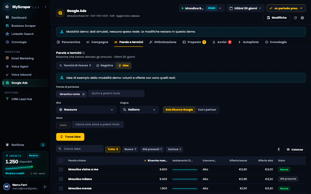Select Solo Ricerca Google option
Viewport: 311px width, 194px height.
click(x=179, y=110)
